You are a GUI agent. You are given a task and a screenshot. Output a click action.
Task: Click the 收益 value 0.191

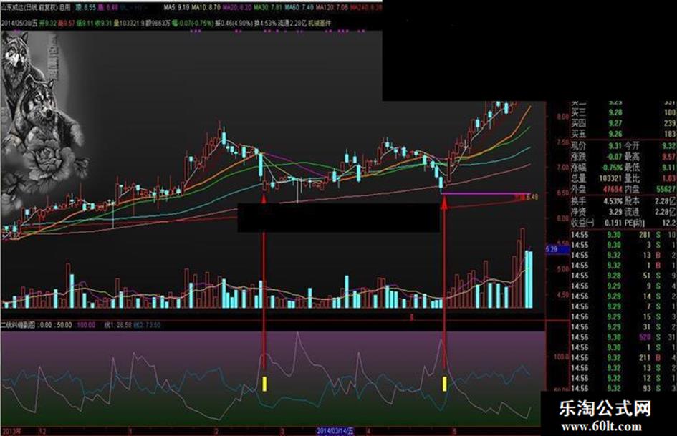click(613, 223)
